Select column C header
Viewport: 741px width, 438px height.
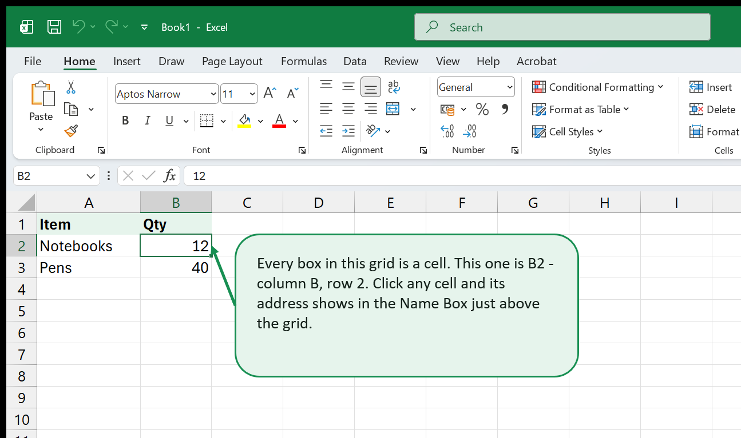click(247, 202)
